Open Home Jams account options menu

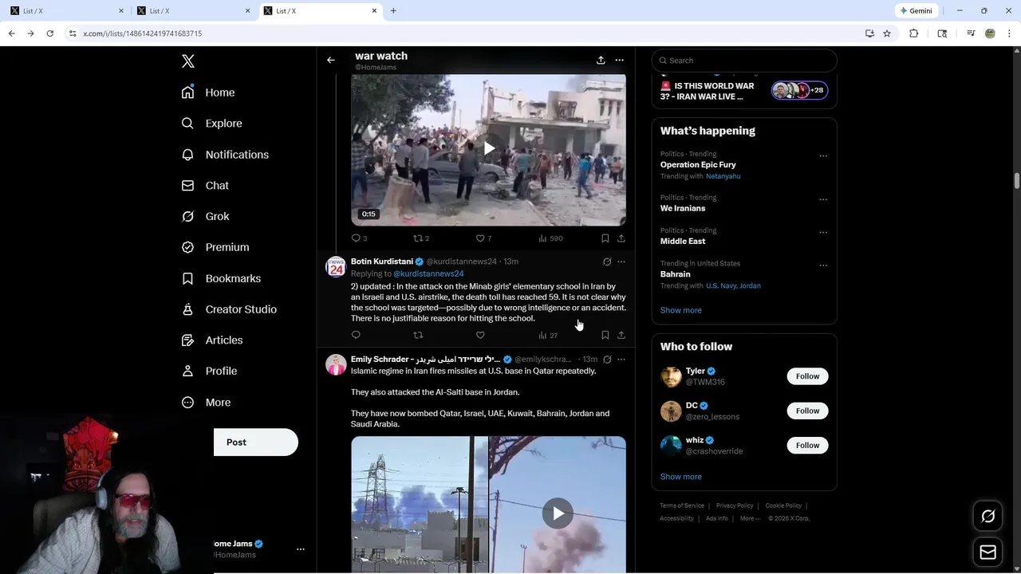pos(301,549)
